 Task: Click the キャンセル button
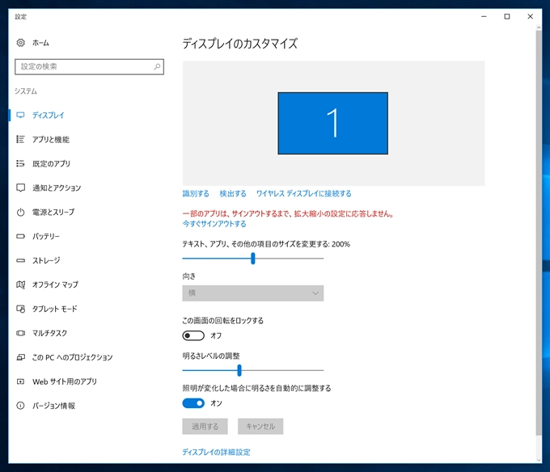pyautogui.click(x=260, y=426)
